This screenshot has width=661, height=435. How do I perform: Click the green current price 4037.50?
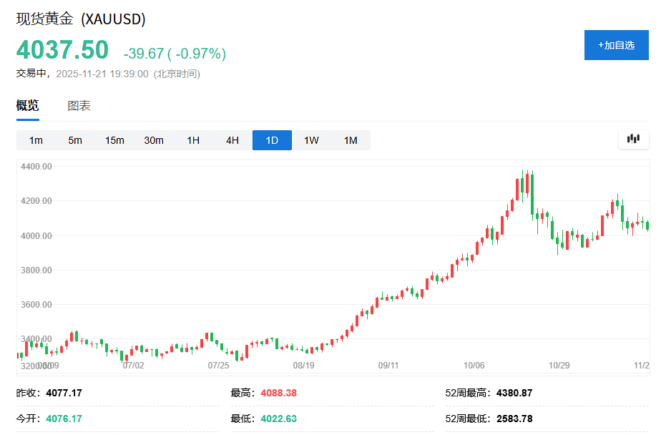pos(62,51)
